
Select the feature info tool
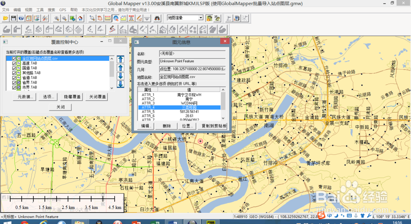coord(115,18)
